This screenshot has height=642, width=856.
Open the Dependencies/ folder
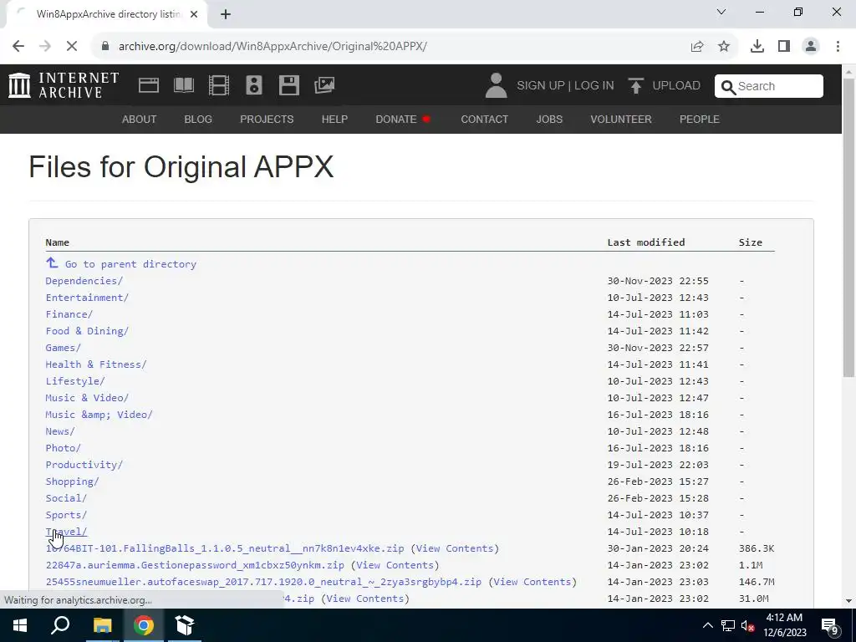click(84, 281)
